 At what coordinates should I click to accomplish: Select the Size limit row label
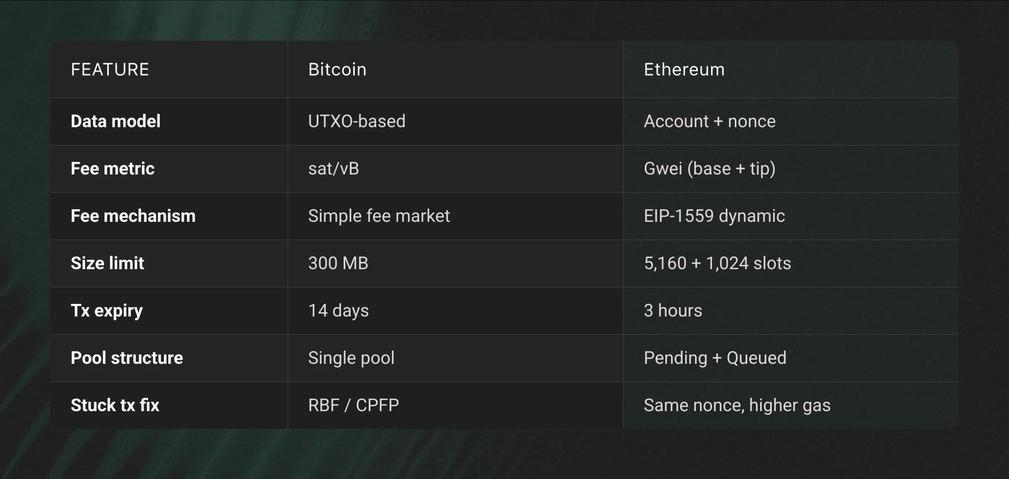tap(107, 263)
